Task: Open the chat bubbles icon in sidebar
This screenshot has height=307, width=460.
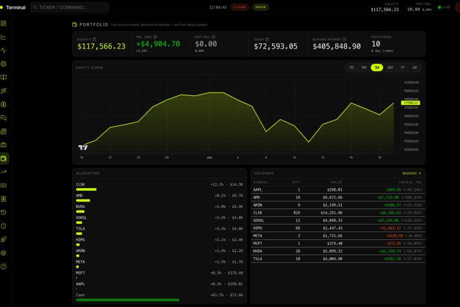Action: [4, 118]
